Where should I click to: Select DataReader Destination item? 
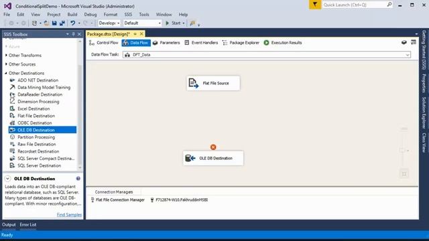pos(40,94)
